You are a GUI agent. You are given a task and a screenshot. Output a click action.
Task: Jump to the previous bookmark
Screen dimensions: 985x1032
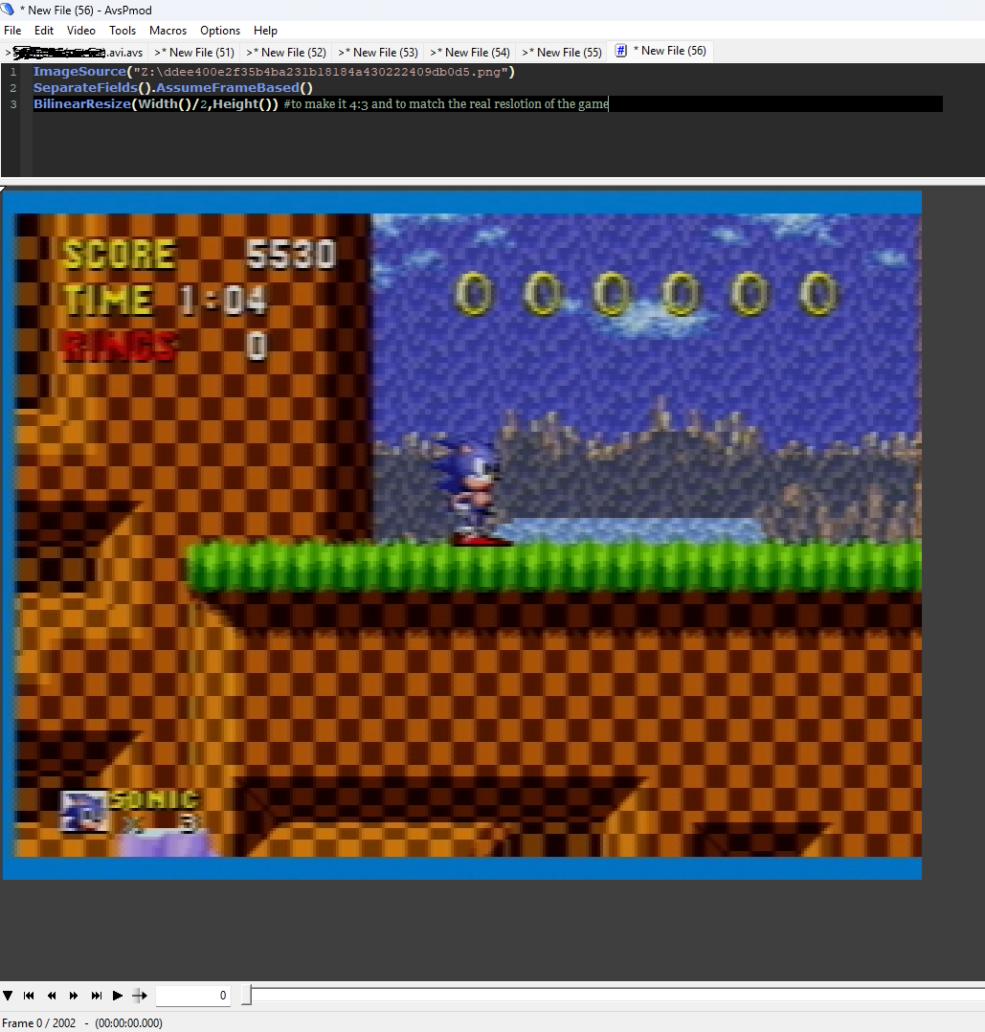tap(29, 996)
